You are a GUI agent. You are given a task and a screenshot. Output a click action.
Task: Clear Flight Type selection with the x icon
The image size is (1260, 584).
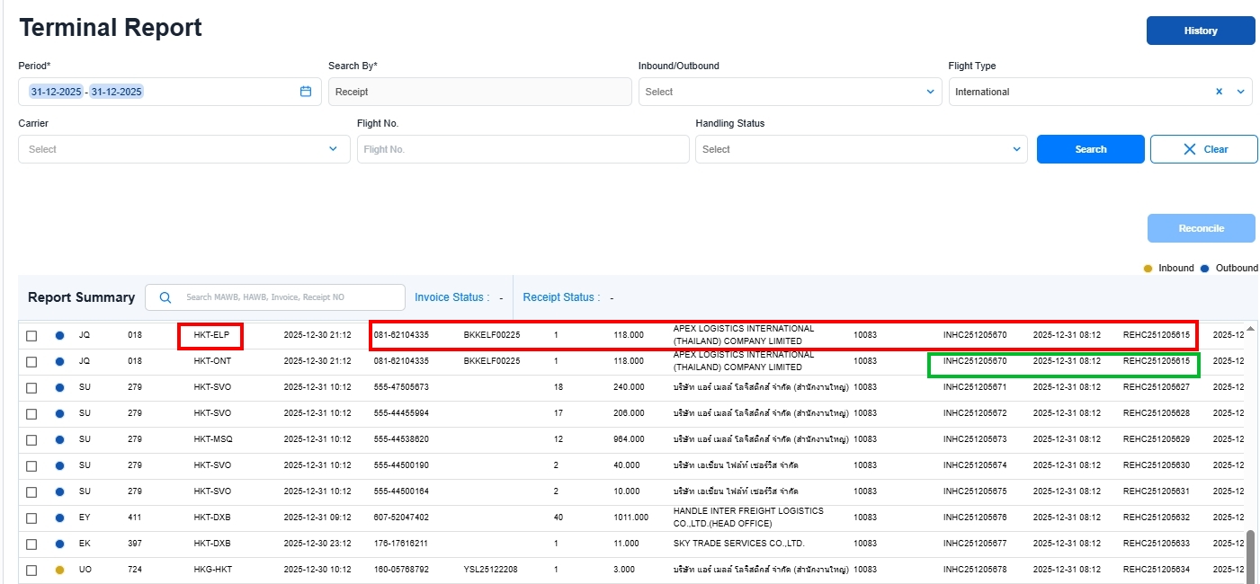pyautogui.click(x=1220, y=92)
